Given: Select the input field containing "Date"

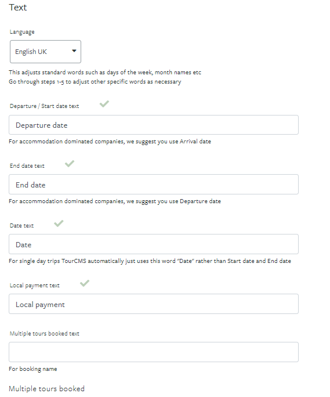Looking at the screenshot, I should (x=154, y=244).
